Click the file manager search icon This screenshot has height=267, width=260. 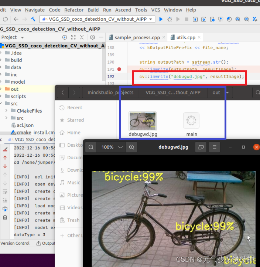(257, 93)
